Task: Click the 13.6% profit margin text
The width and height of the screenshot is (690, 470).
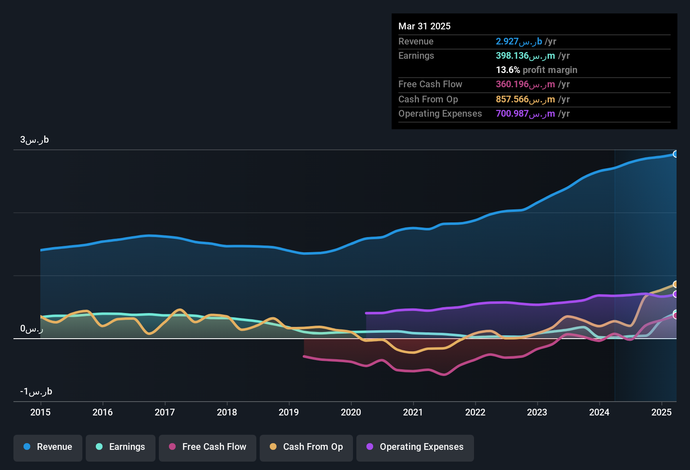Action: point(537,70)
